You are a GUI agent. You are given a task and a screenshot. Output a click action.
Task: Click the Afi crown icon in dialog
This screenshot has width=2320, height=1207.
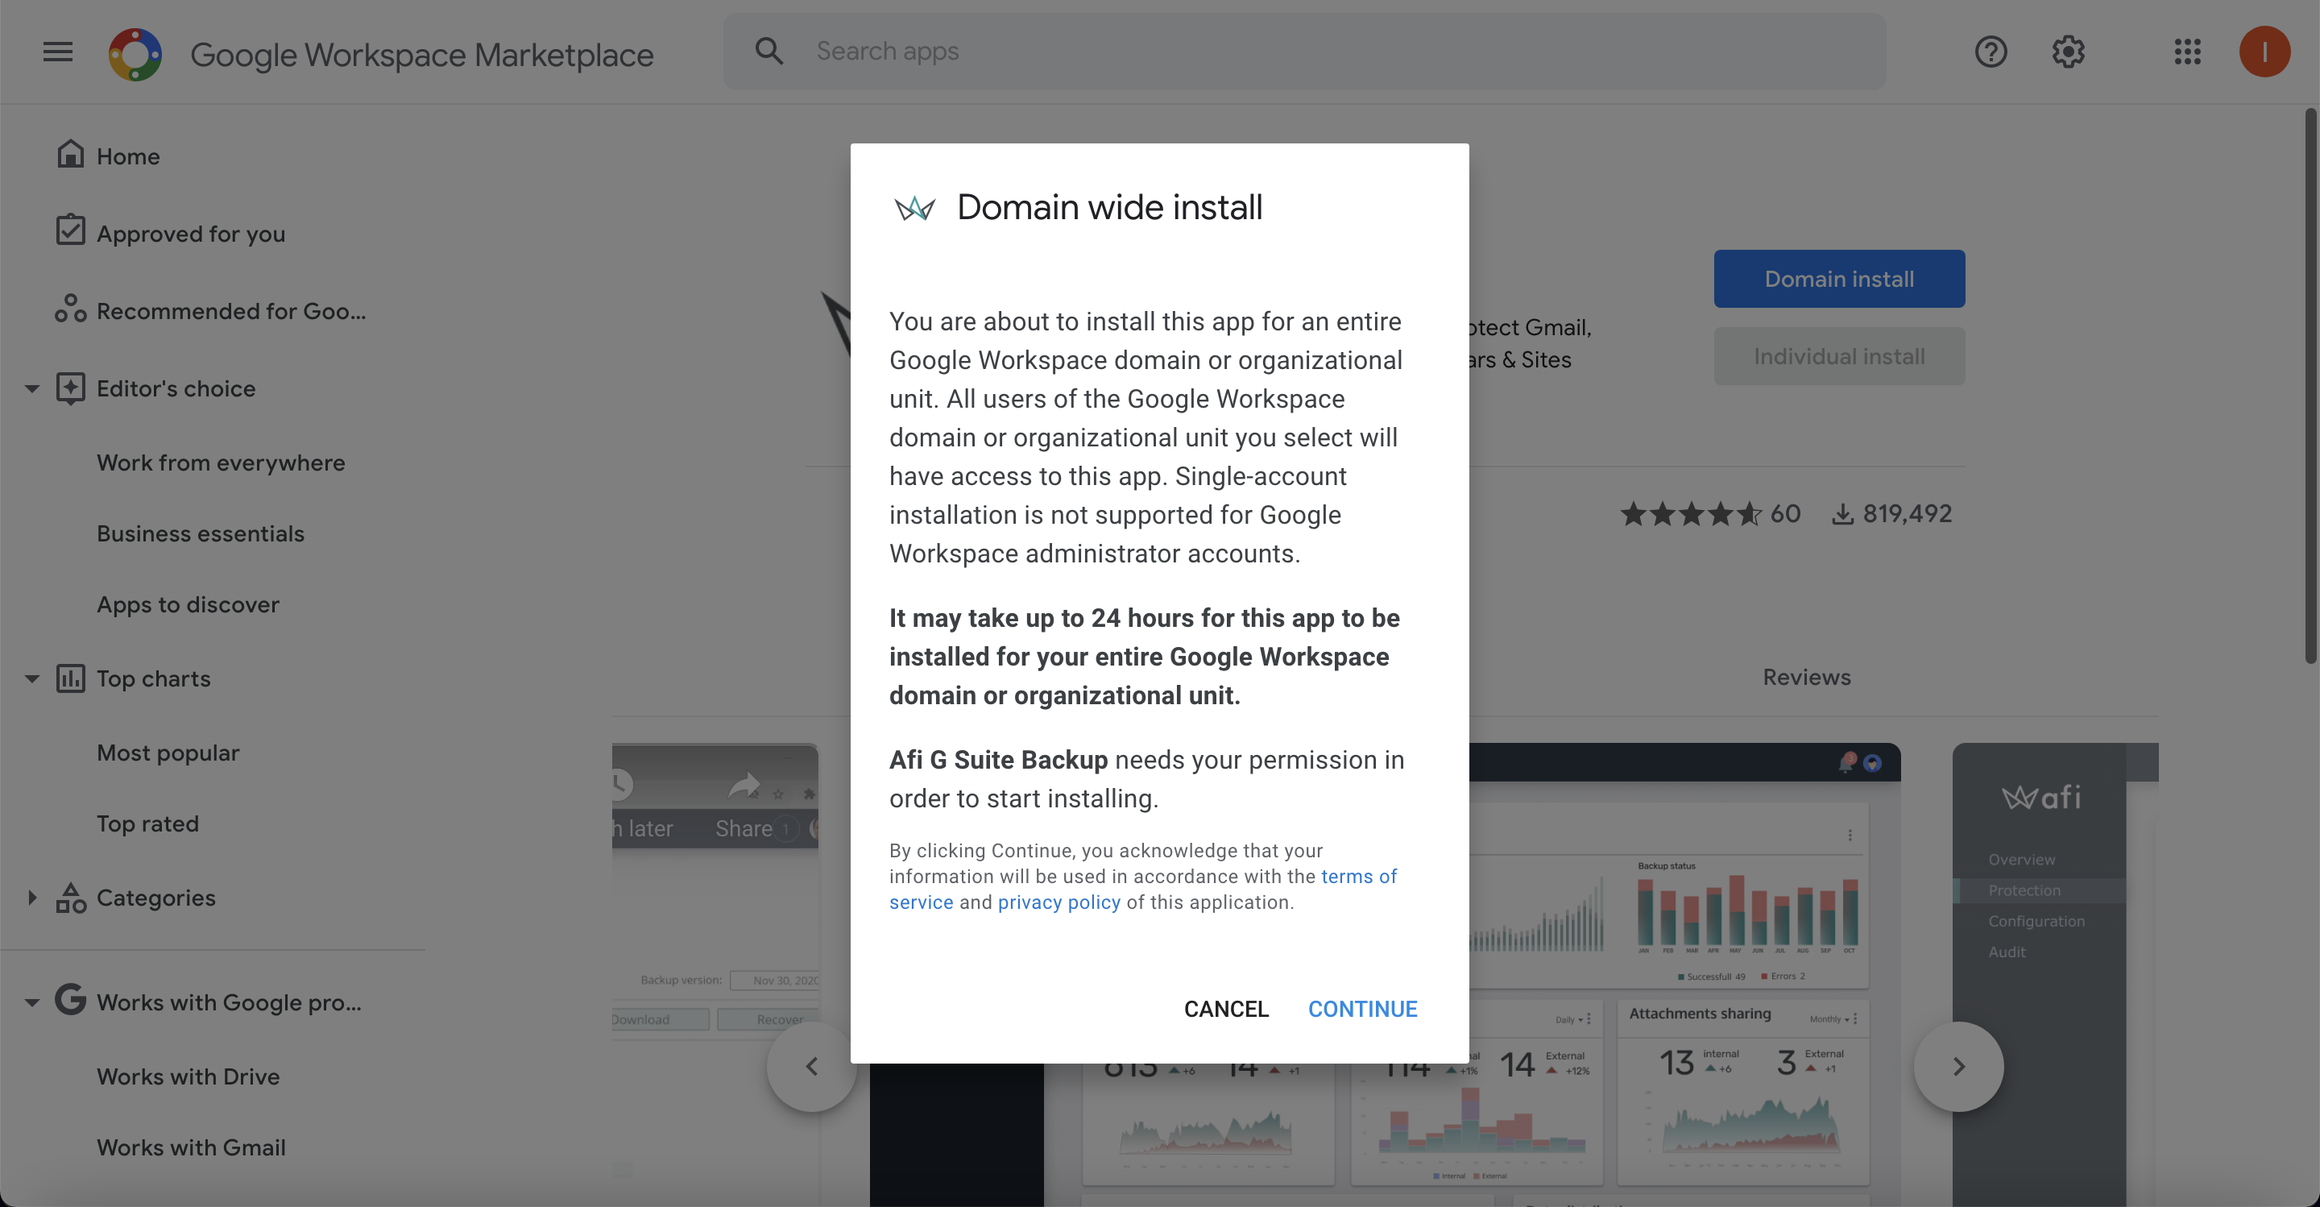tap(915, 208)
